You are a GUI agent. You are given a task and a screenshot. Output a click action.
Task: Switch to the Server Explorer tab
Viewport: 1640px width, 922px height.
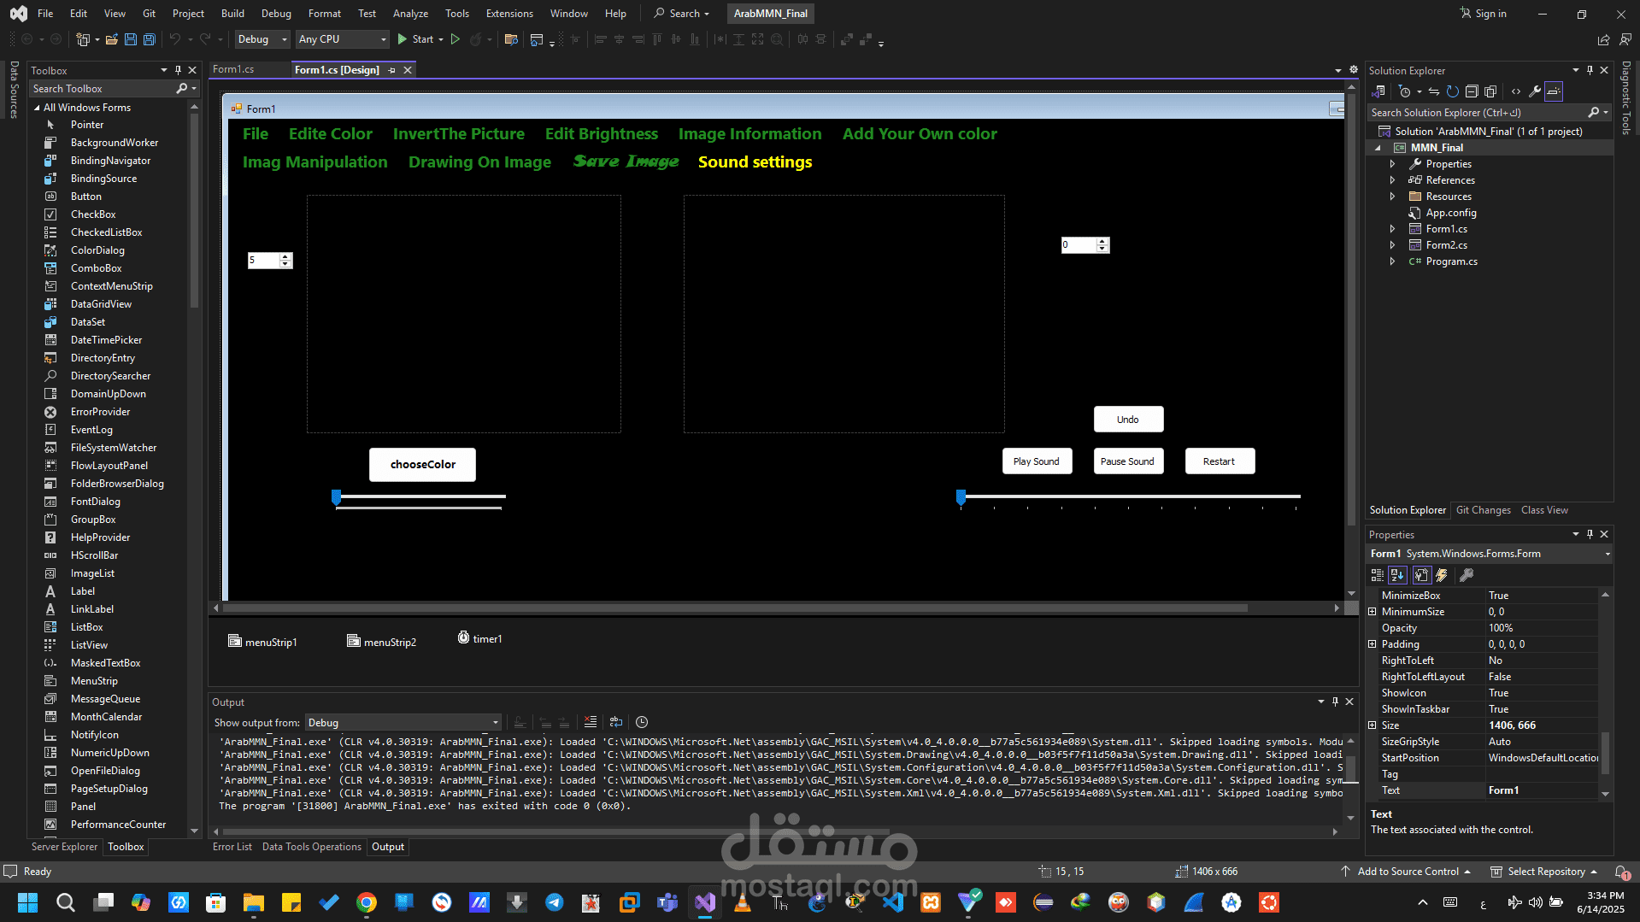(64, 847)
